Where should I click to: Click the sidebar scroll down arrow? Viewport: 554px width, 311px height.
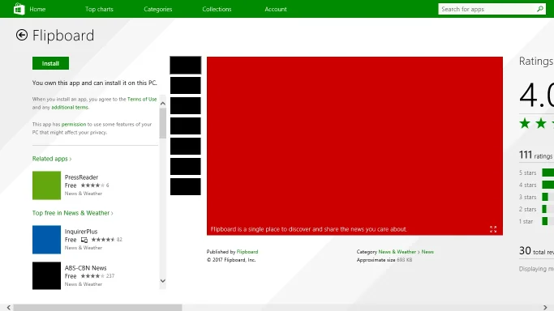tap(162, 281)
